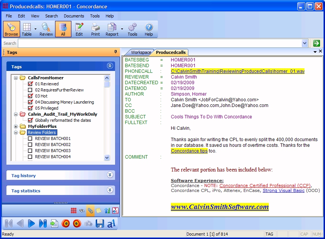Open the View menu

[x=35, y=16]
